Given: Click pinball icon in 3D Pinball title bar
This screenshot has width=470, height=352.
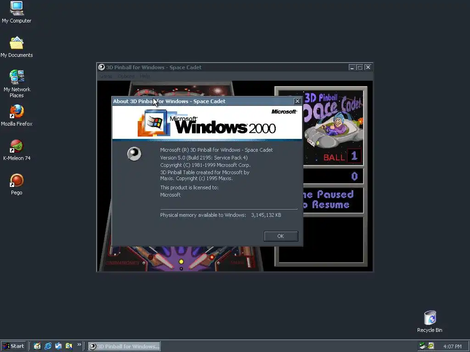Looking at the screenshot, I should (101, 67).
